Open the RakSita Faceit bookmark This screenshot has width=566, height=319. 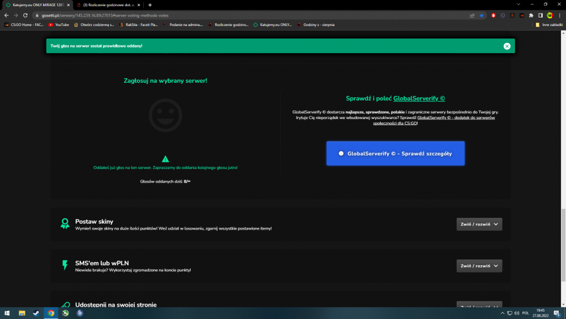(139, 24)
